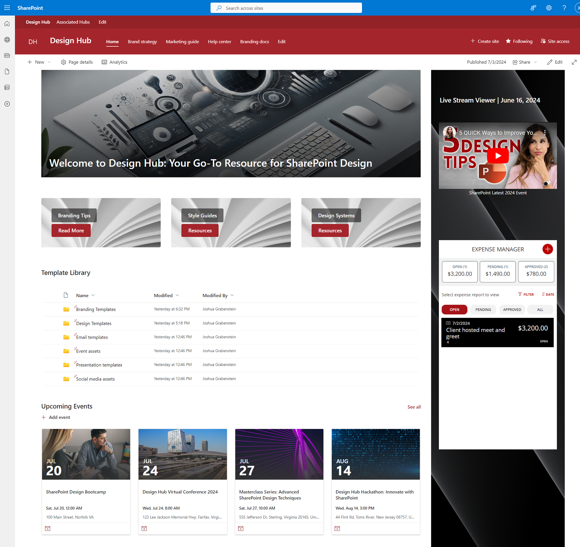Open the Help question mark icon
The height and width of the screenshot is (547, 580).
point(564,8)
